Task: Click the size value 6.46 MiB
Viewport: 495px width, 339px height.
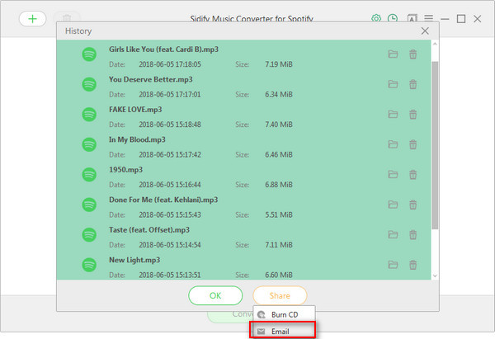Action: click(x=279, y=155)
